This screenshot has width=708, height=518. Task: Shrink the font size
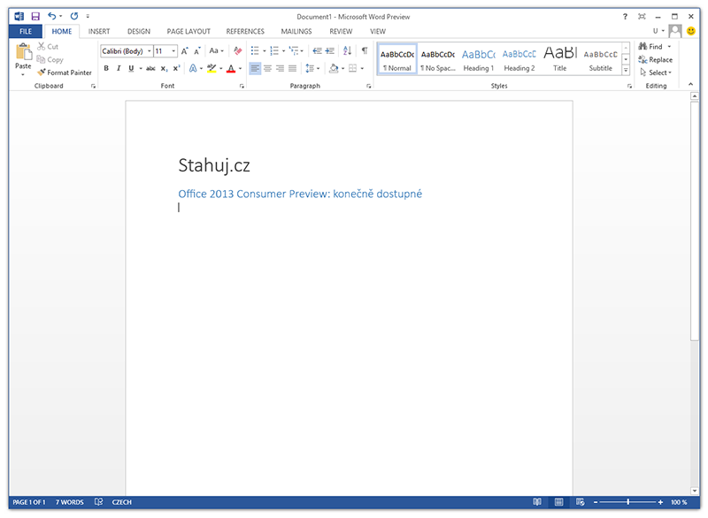tap(197, 51)
